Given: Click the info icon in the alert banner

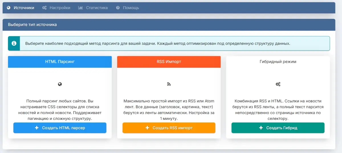Looking at the screenshot, I should pyautogui.click(x=14, y=43).
